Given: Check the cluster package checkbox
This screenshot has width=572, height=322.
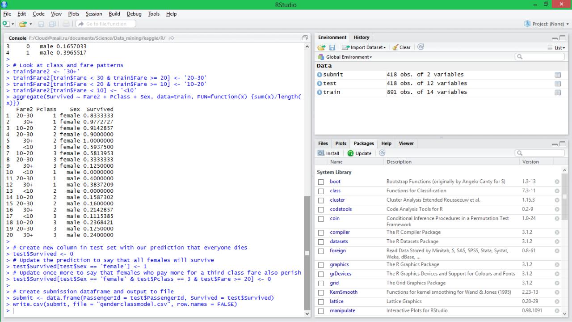Looking at the screenshot, I should 321,200.
